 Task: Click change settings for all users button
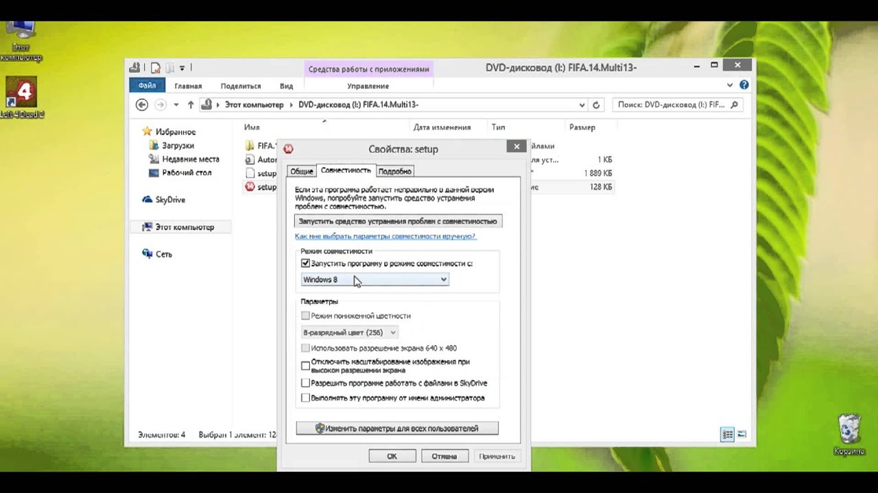pos(397,429)
